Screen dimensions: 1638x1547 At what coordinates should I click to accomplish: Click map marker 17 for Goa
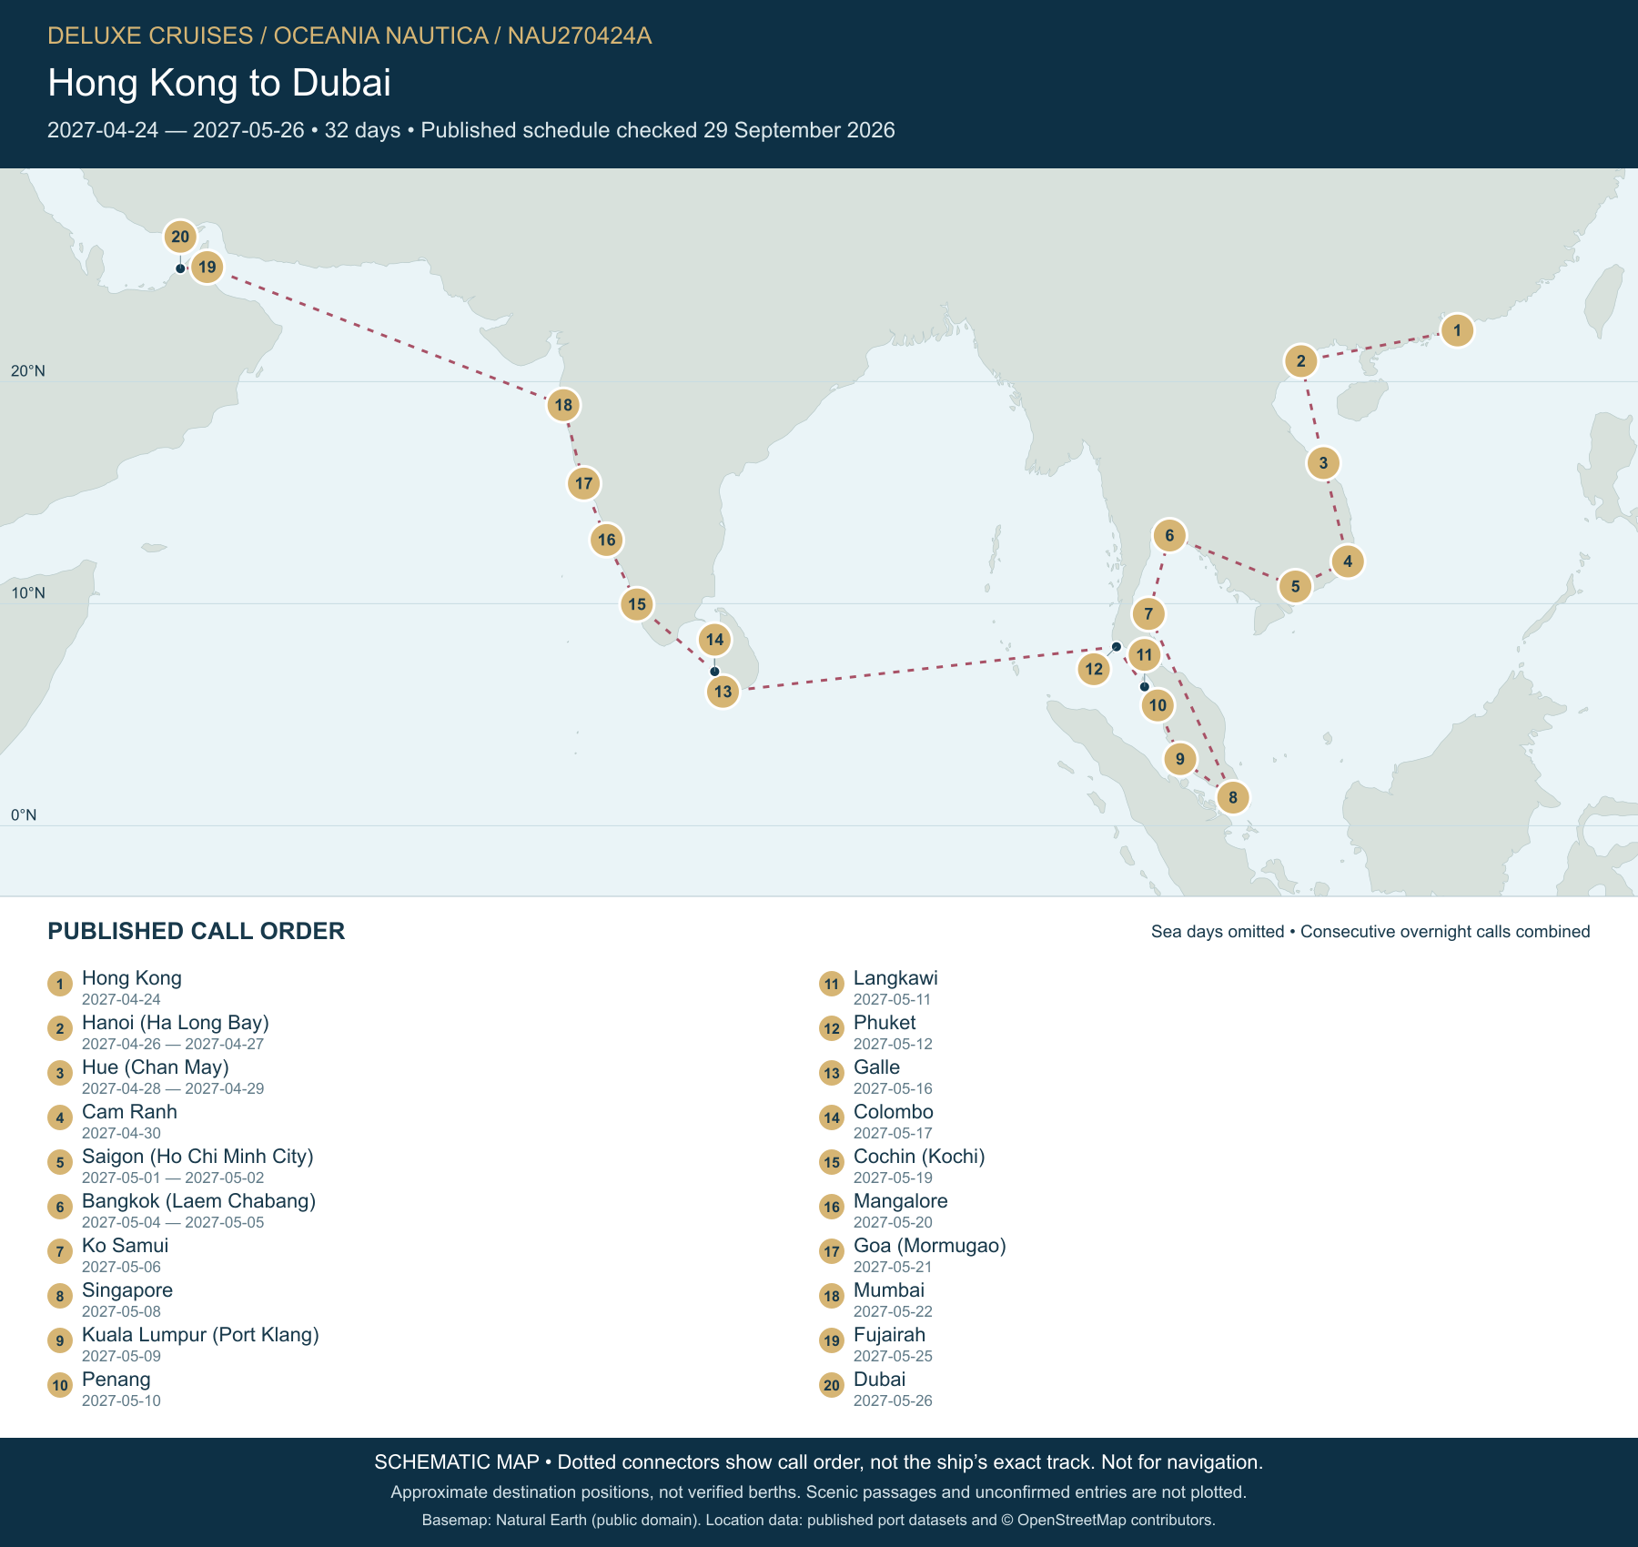coord(583,483)
